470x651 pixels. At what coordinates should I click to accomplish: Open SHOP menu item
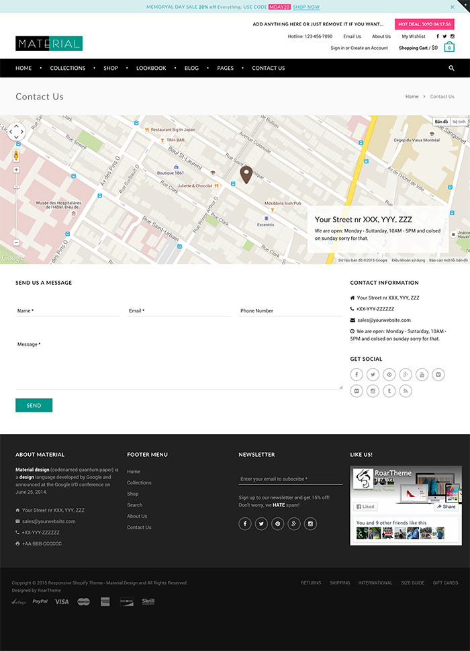(x=111, y=68)
